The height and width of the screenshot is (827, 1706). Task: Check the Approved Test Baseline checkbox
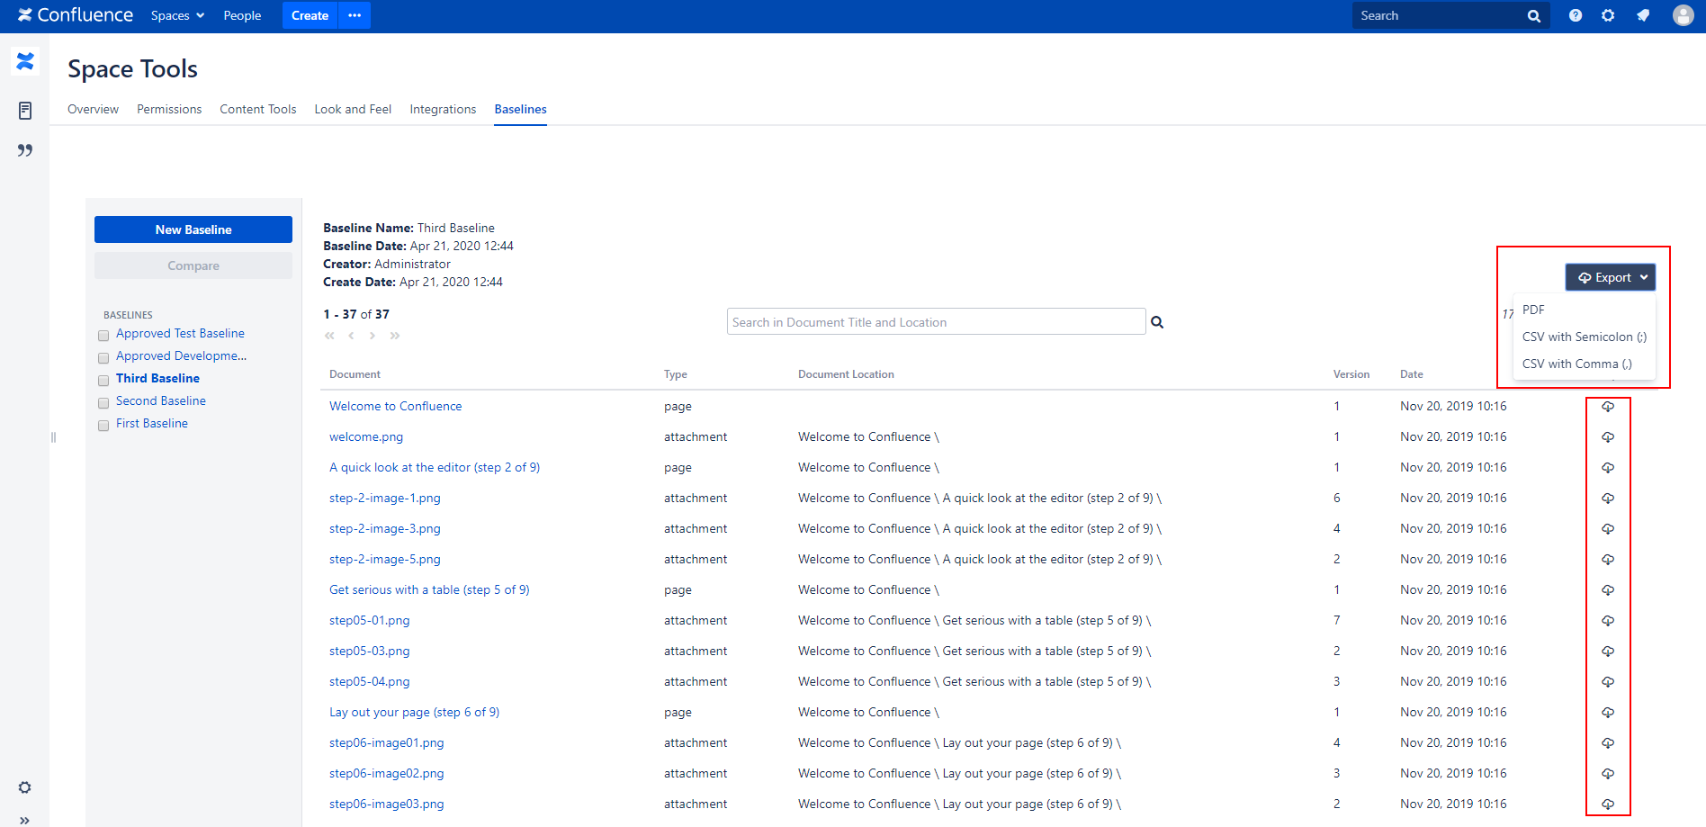[x=103, y=336]
